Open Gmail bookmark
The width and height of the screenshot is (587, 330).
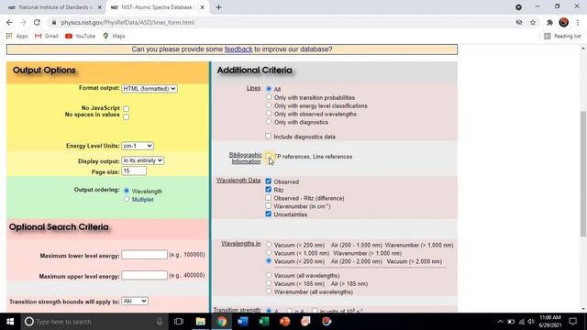pos(47,36)
